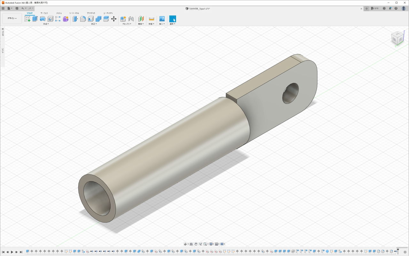The width and height of the screenshot is (409, 256).
Task: Click the Measure ruler icon
Action: (151, 19)
